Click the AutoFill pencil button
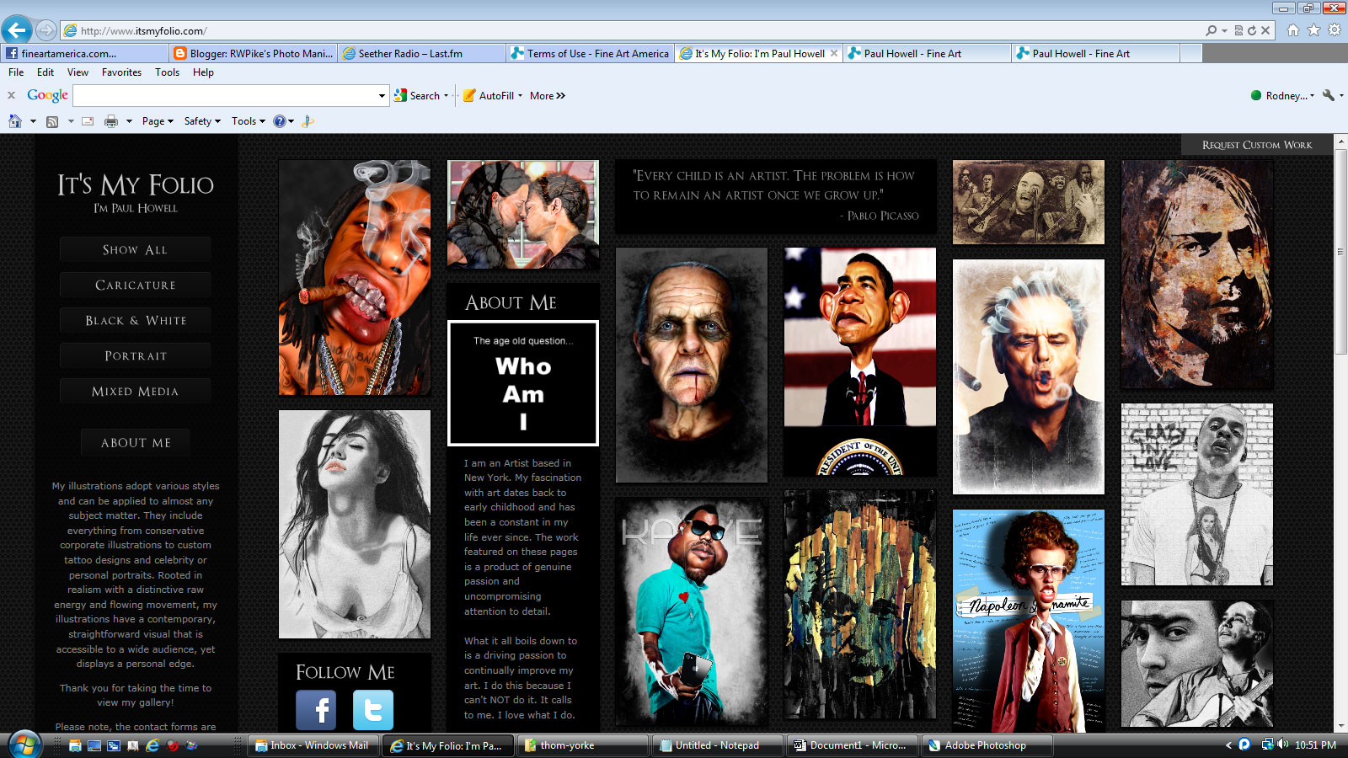This screenshot has height=758, width=1348. [489, 96]
